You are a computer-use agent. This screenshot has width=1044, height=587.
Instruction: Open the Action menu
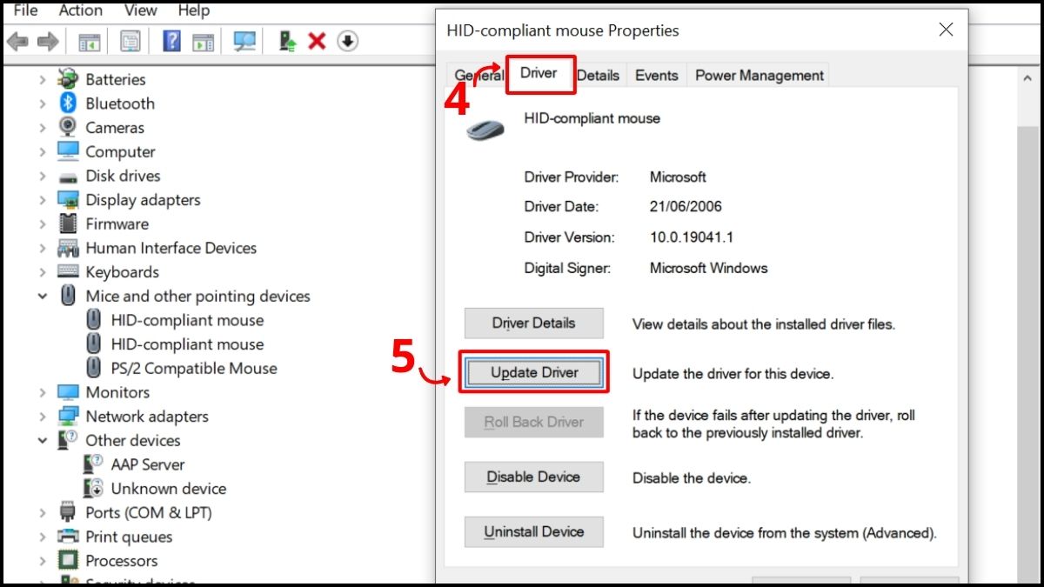pyautogui.click(x=80, y=10)
